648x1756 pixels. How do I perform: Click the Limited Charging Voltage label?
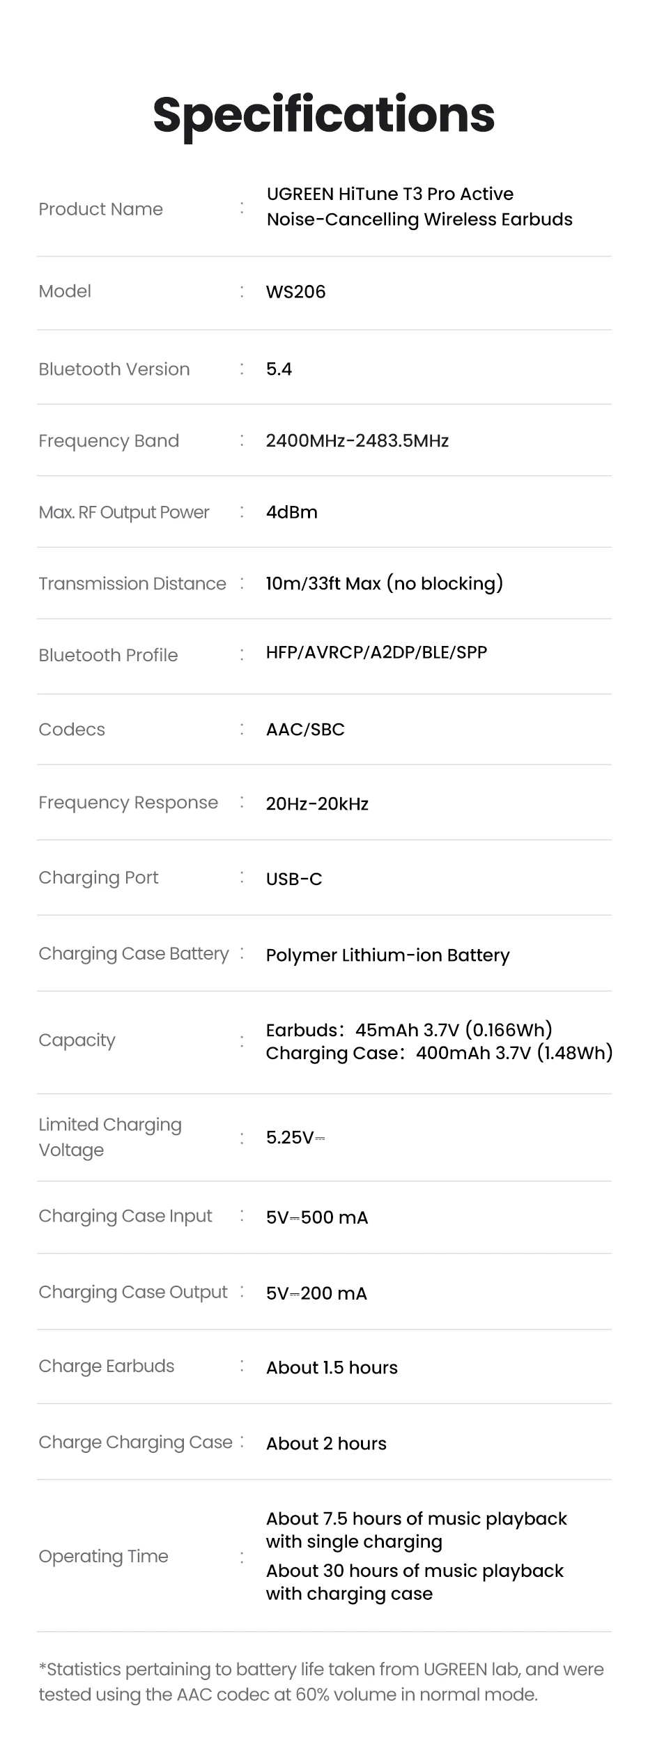[x=109, y=1137]
